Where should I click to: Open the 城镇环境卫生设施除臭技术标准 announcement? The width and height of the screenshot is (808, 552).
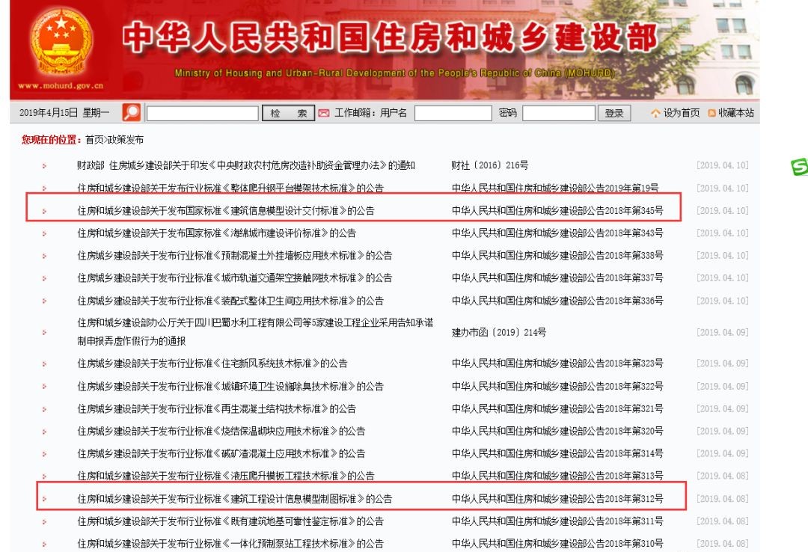(x=230, y=386)
